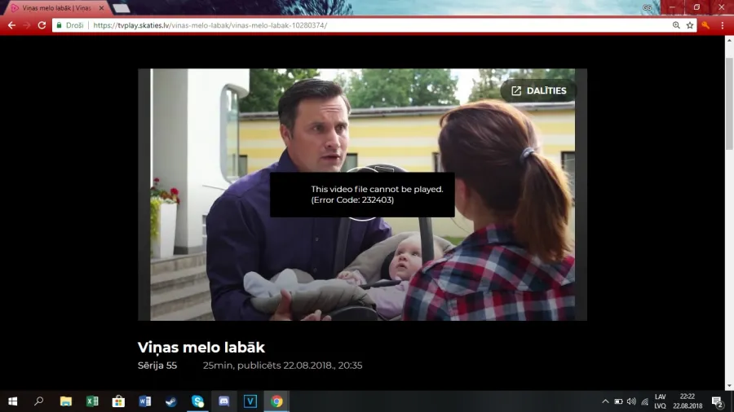Click the page scrollbar up arrow
Image resolution: width=734 pixels, height=412 pixels.
729,40
